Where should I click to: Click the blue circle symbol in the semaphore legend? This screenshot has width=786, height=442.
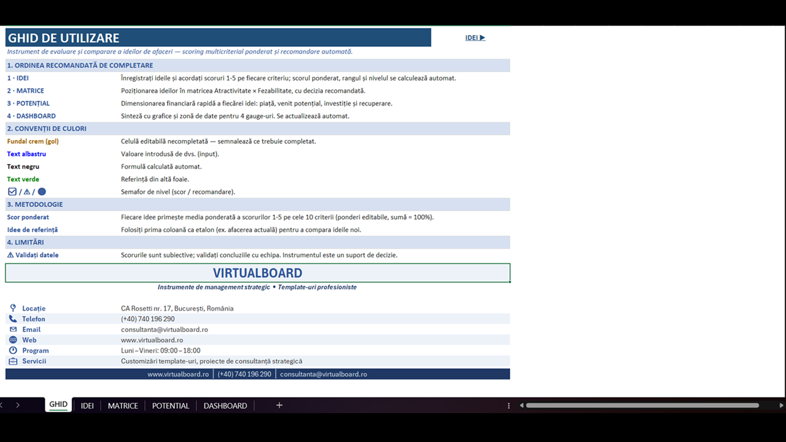coord(42,192)
